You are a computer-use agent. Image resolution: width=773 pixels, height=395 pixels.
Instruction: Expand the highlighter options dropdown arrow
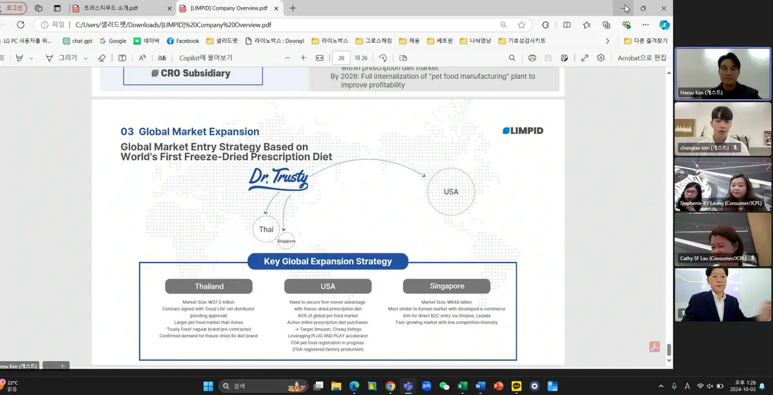pyautogui.click(x=30, y=58)
